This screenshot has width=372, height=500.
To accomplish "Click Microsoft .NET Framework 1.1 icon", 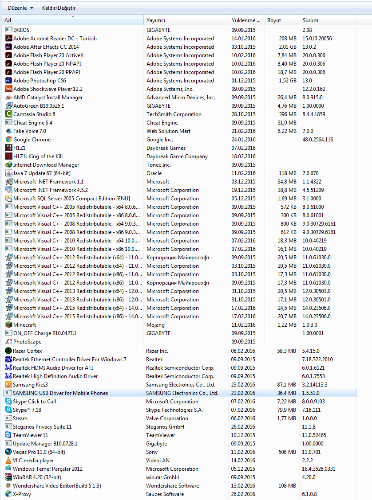I will point(8,181).
